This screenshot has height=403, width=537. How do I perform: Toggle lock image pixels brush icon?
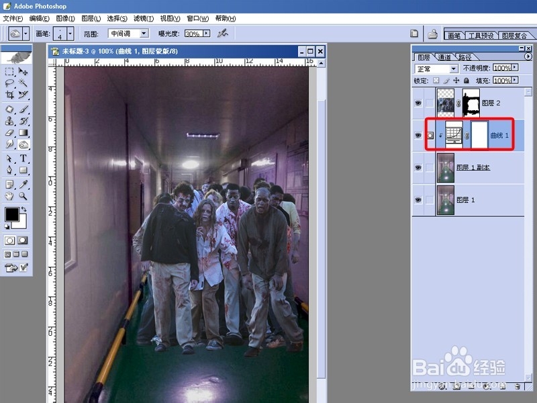tap(446, 80)
